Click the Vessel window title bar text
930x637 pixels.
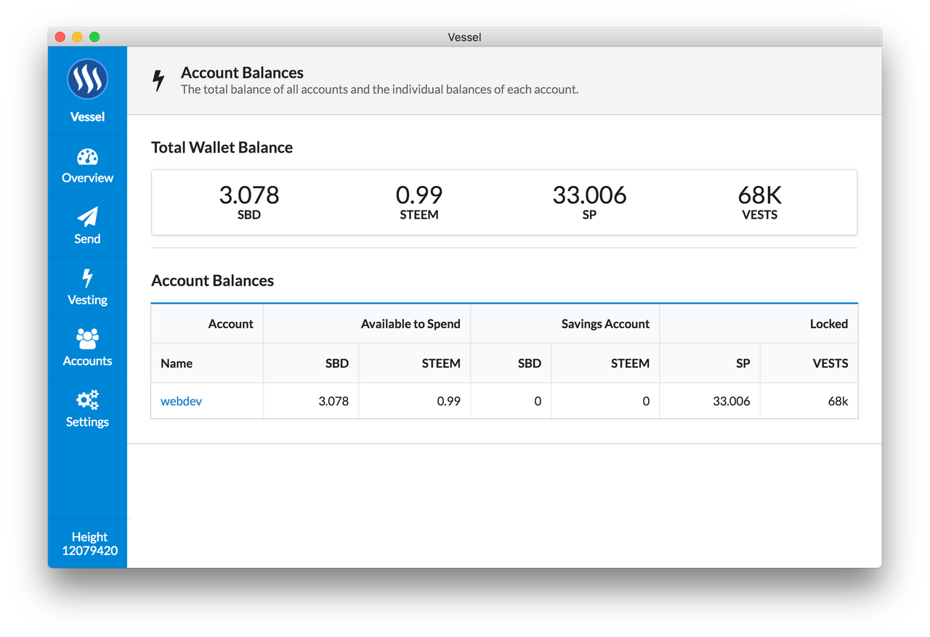click(464, 37)
